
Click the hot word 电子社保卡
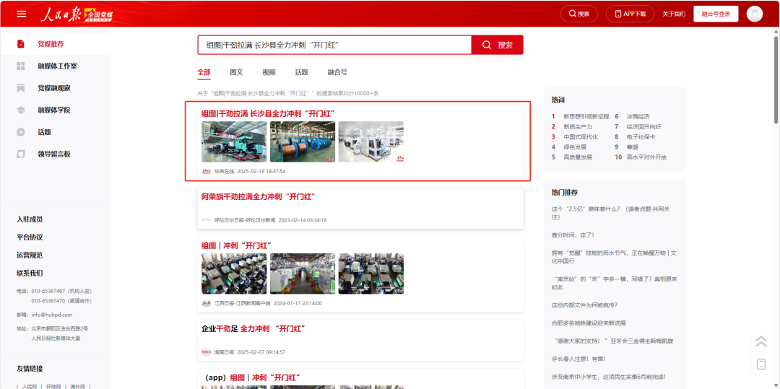pos(641,136)
